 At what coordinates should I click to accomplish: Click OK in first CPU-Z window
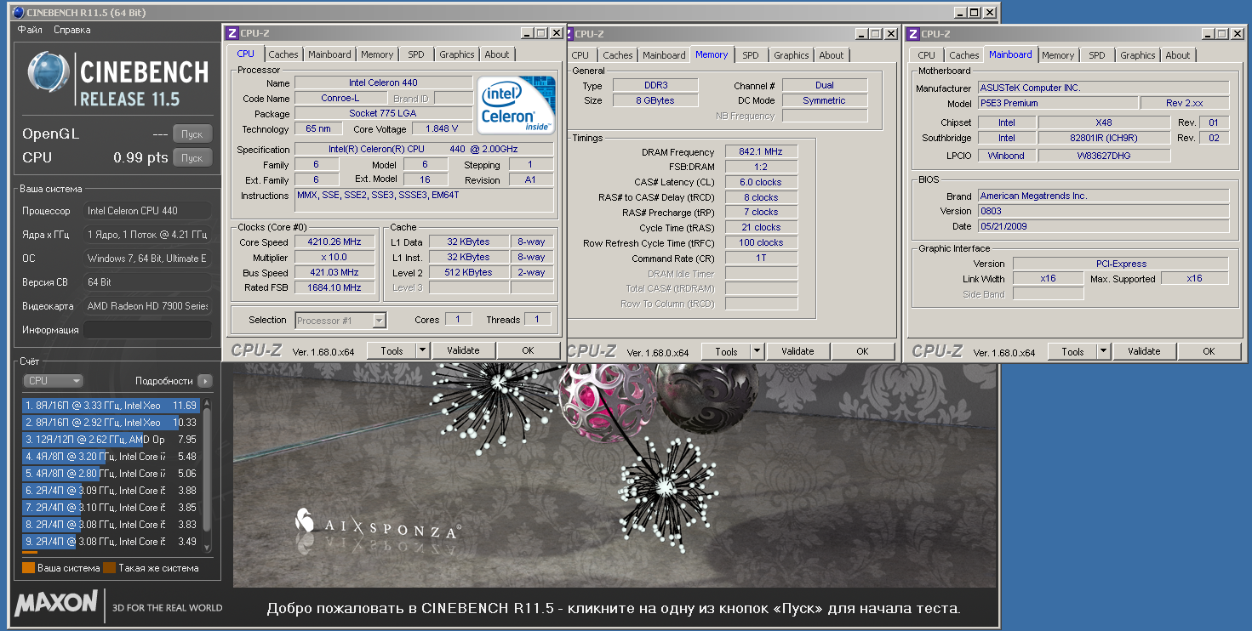528,350
